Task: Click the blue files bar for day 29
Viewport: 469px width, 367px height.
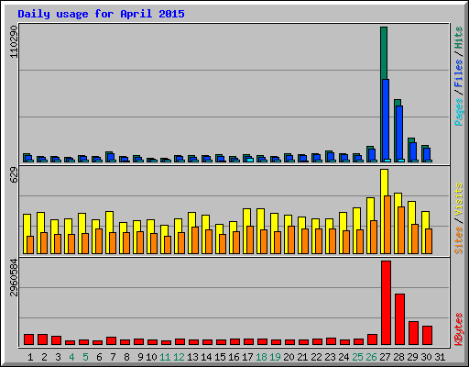Action: [x=413, y=151]
